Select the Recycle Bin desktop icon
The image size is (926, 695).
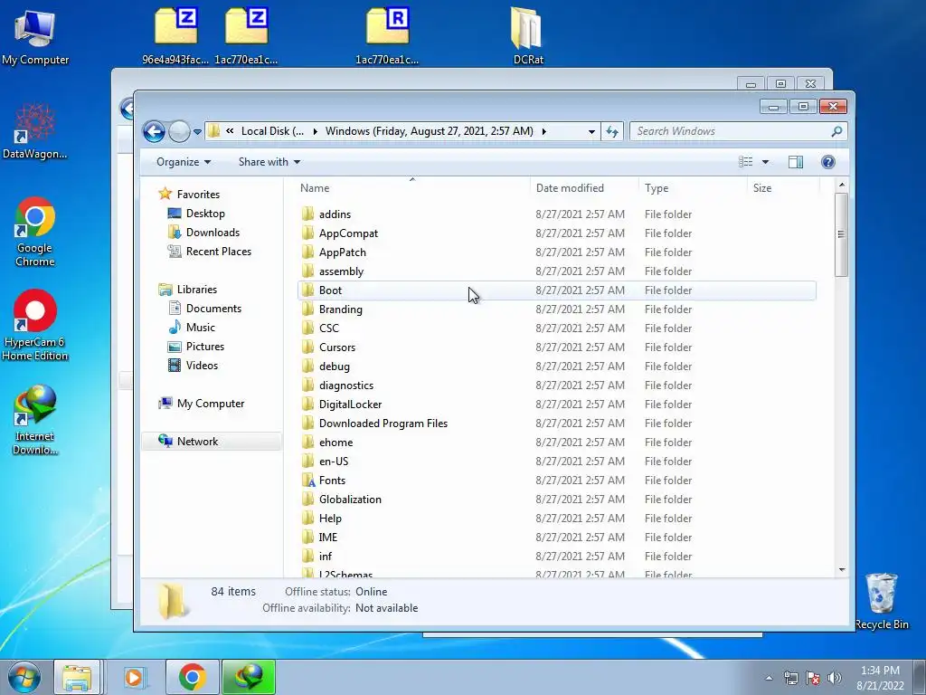click(x=881, y=601)
